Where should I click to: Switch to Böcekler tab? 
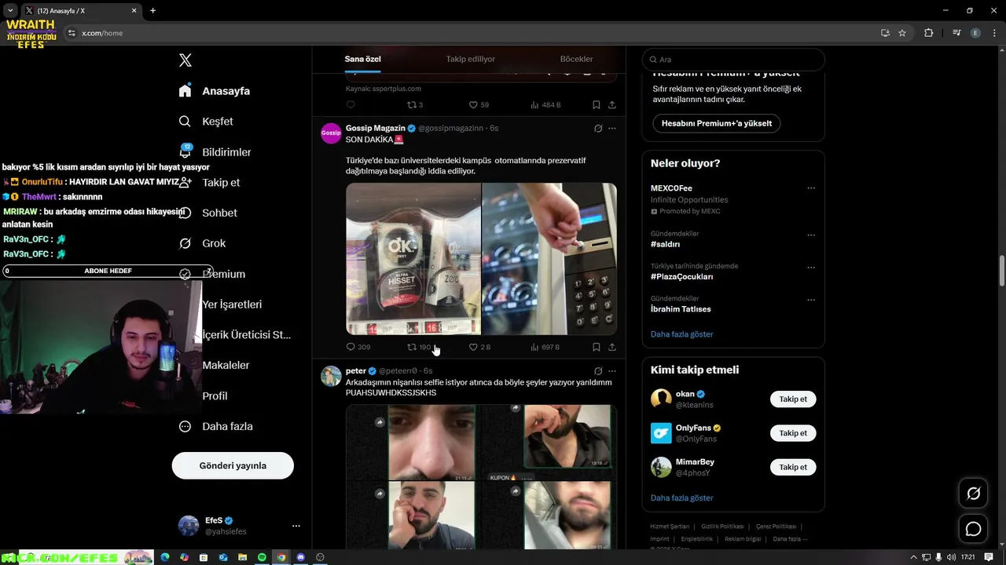coord(576,59)
